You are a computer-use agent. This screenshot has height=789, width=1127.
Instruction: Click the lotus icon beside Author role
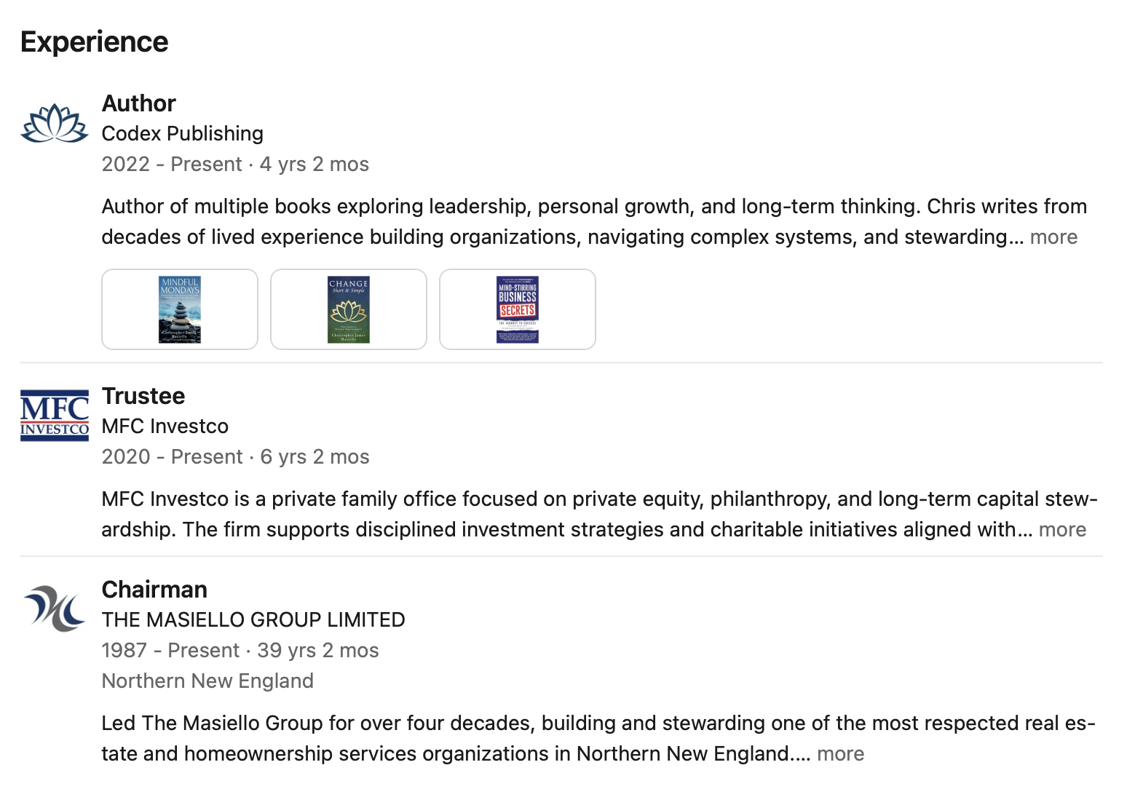(54, 124)
